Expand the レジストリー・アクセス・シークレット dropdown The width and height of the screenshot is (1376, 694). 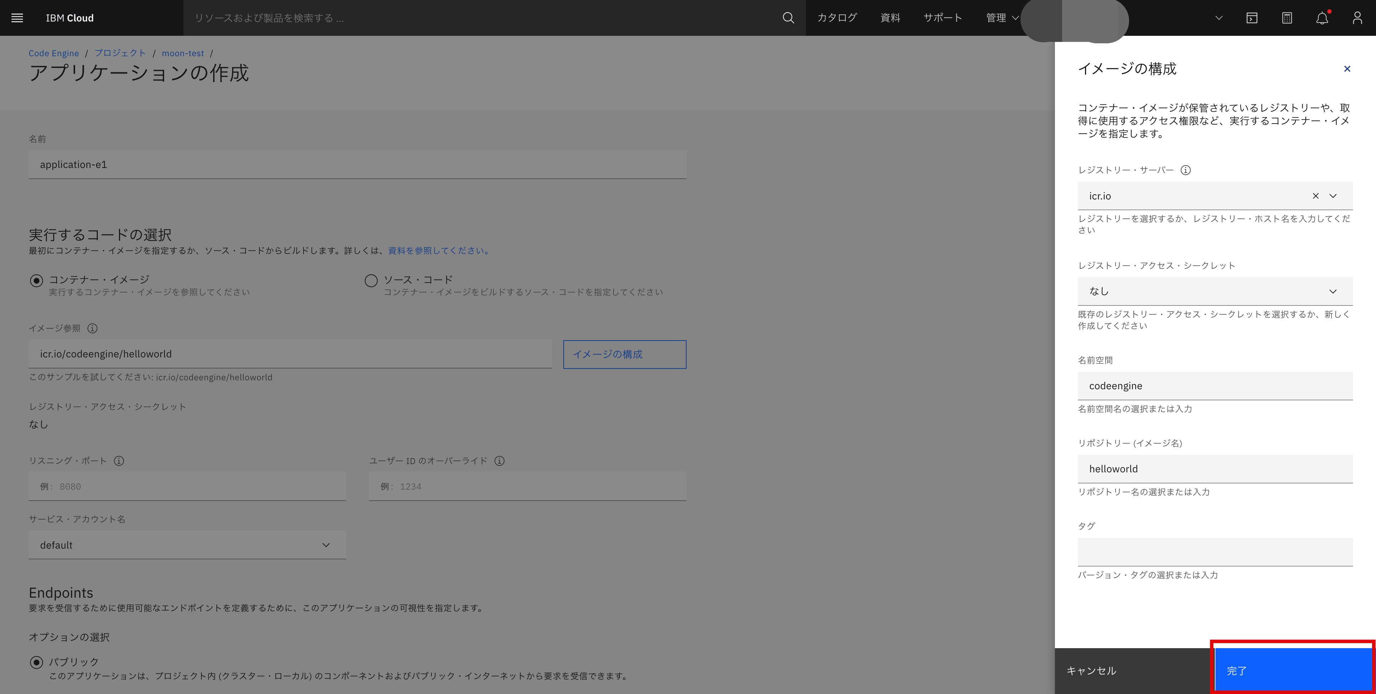click(1332, 291)
